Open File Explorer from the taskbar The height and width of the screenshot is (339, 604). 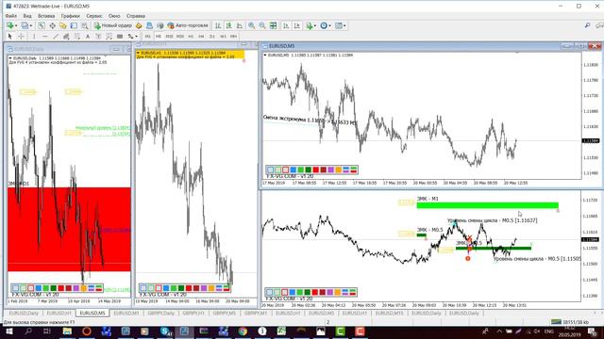(x=67, y=331)
